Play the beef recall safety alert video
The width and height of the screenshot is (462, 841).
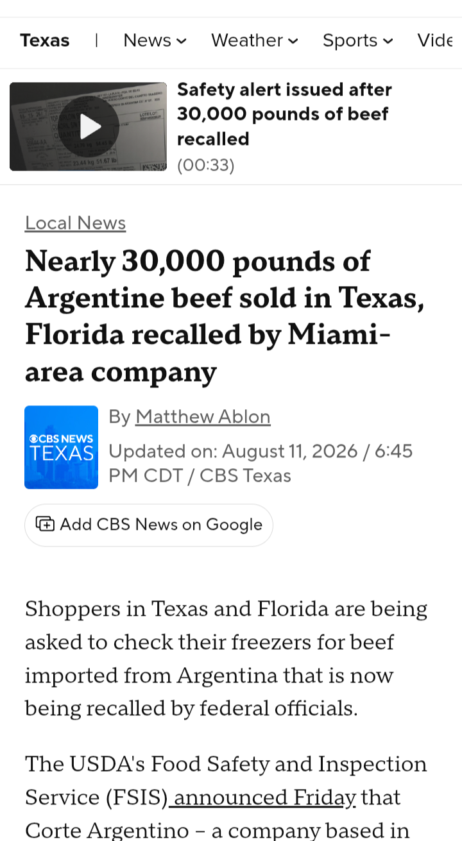(90, 126)
